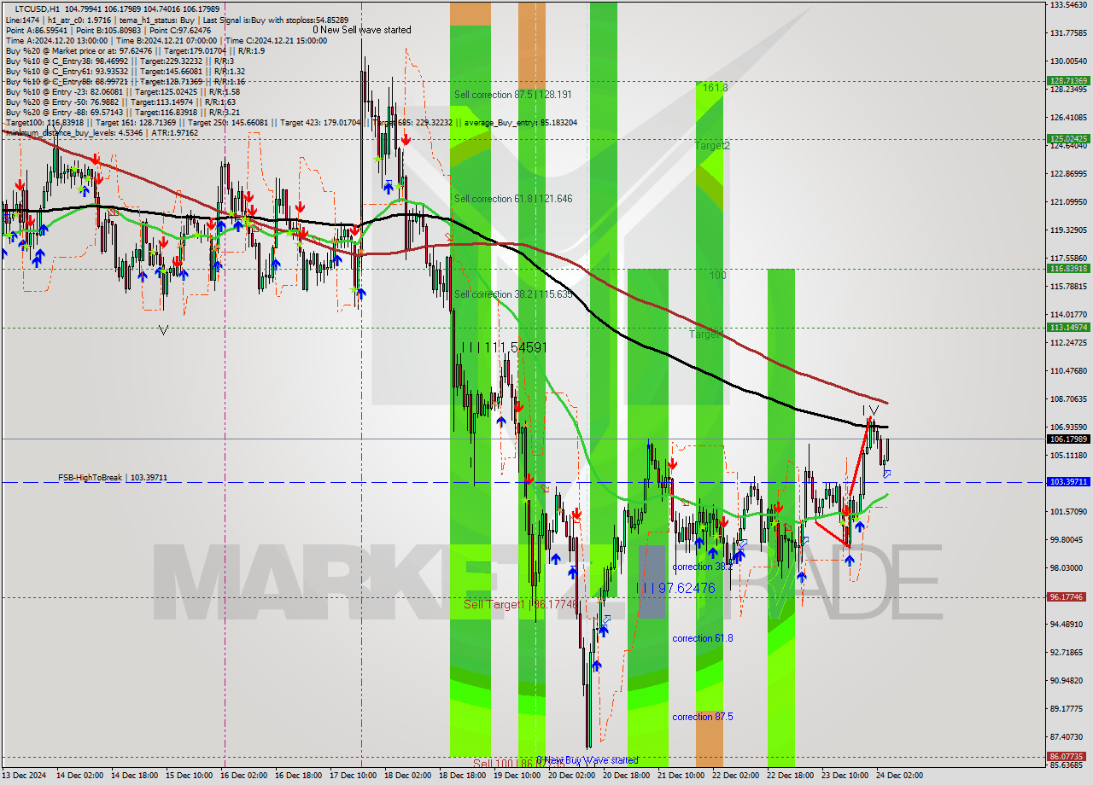Viewport: 1093px width, 785px height.
Task: Click '21 Dec 10:00' on the time axis
Action: point(681,775)
